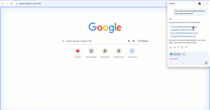Viewport: 210px width, 110px height.
Task: Click the voice search microphone icon
Action: tap(129, 41)
